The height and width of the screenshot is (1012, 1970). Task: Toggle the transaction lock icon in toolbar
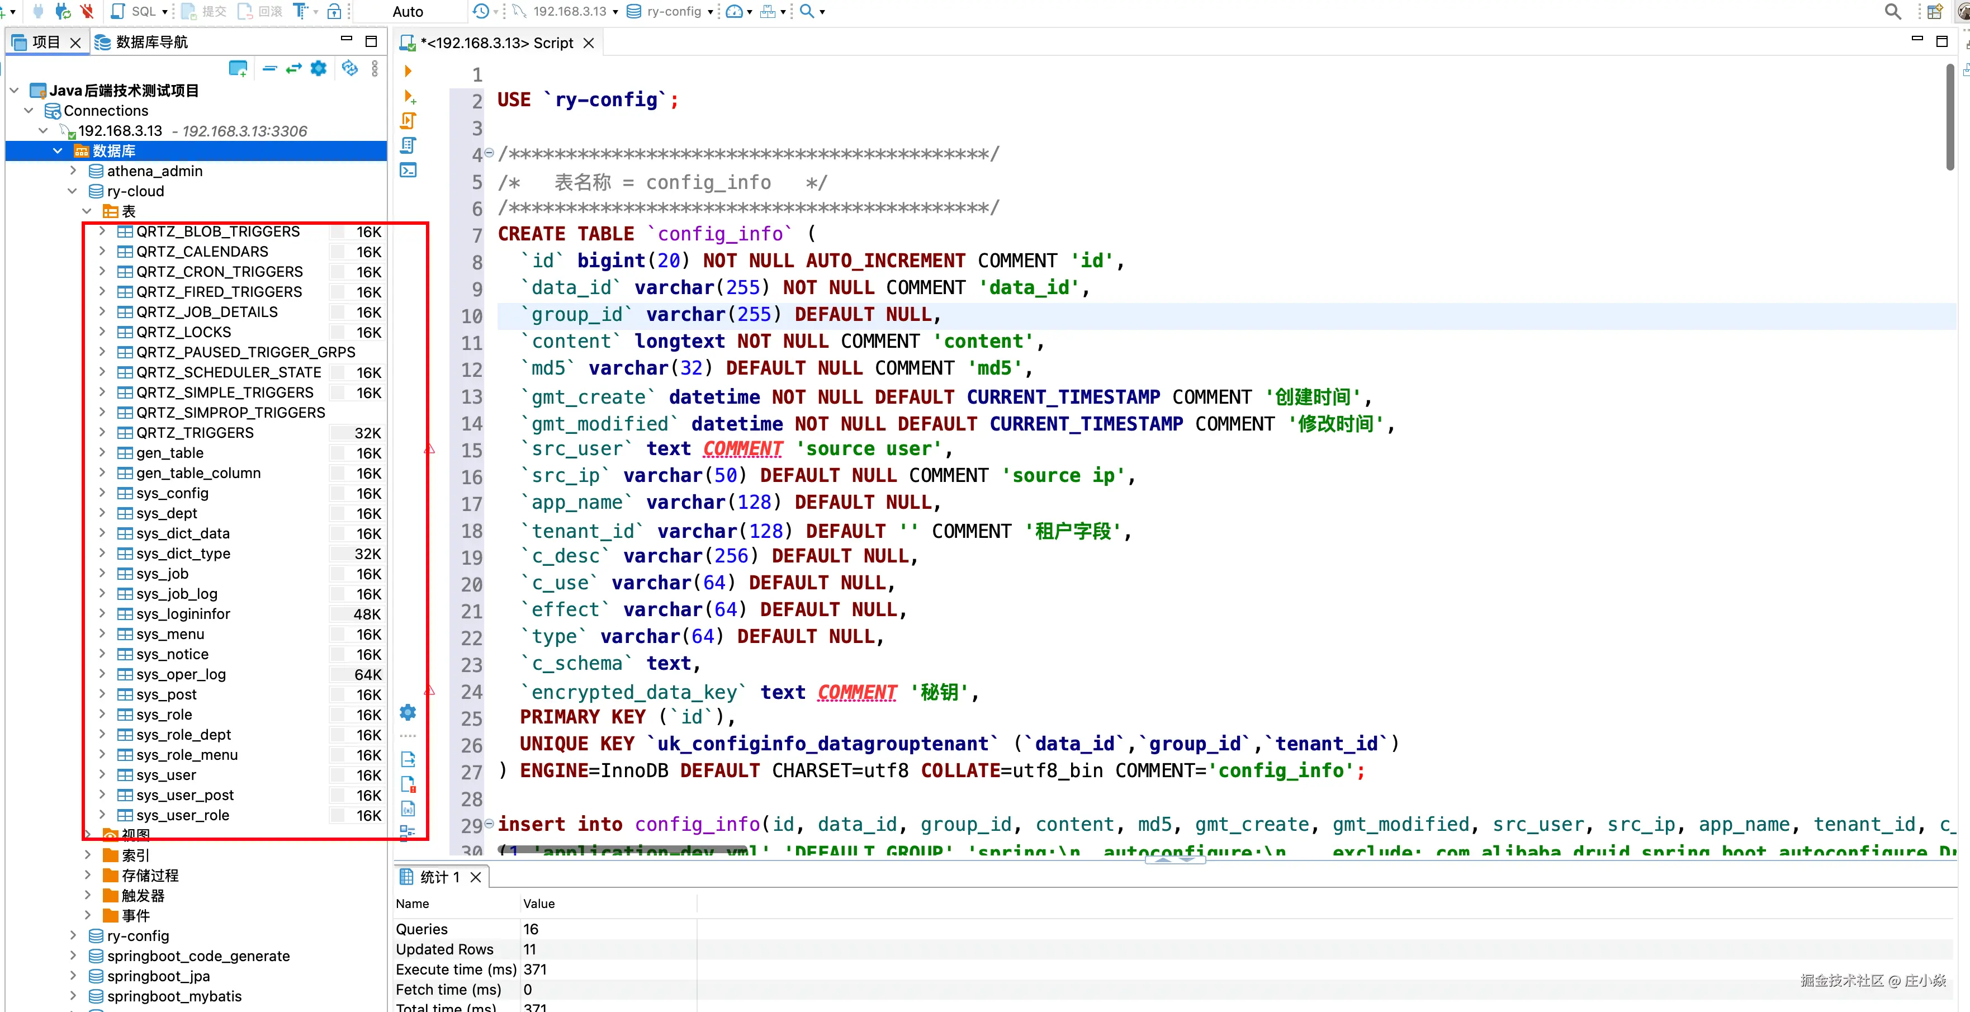pos(334,11)
